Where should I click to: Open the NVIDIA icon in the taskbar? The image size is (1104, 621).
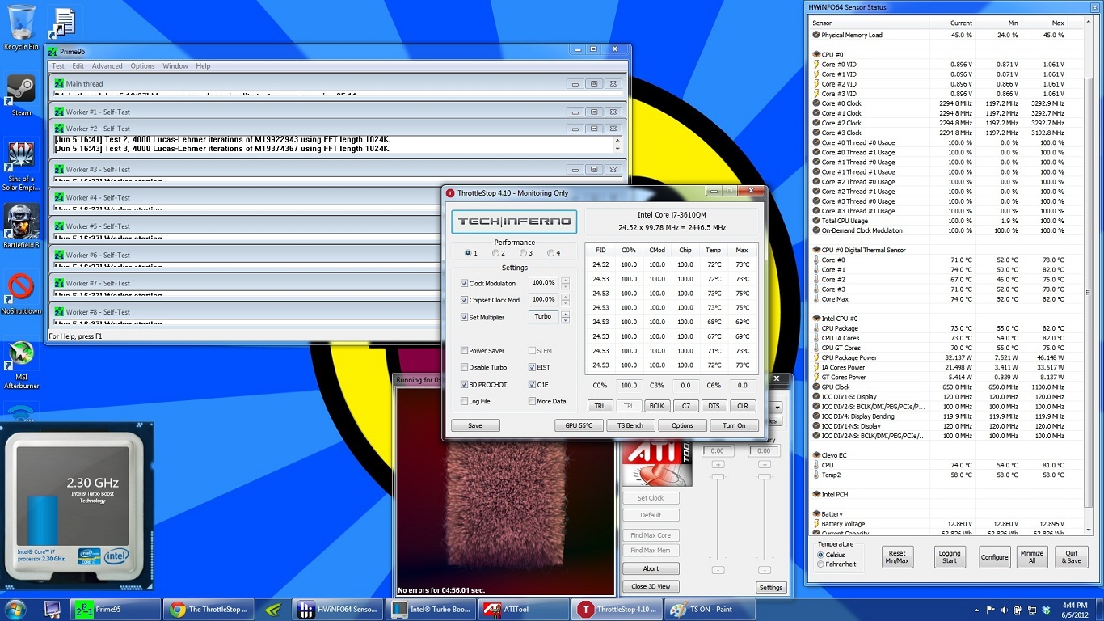(x=274, y=609)
